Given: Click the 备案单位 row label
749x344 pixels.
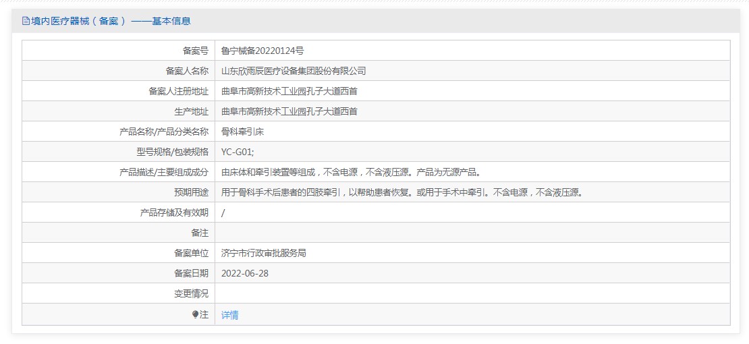Looking at the screenshot, I should 191,253.
